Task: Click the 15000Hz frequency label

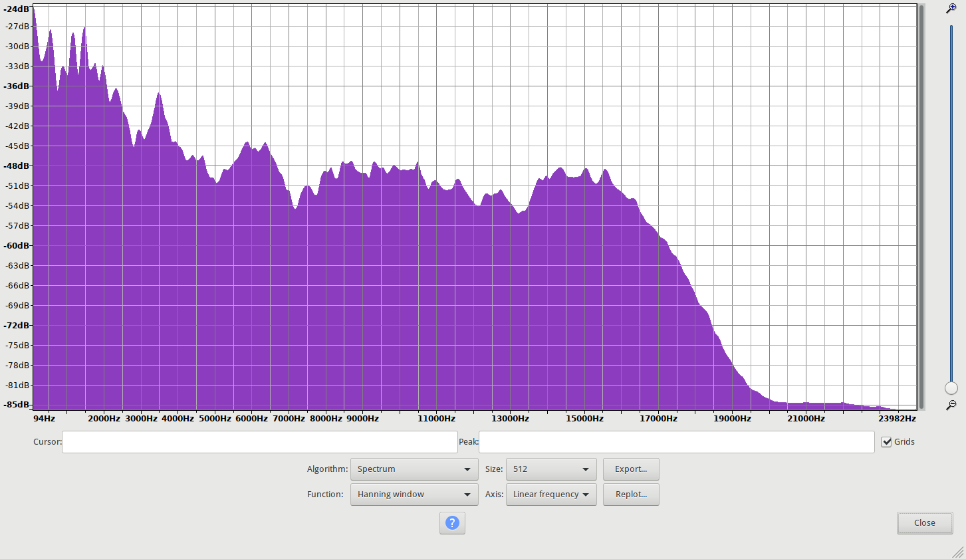Action: (x=584, y=419)
